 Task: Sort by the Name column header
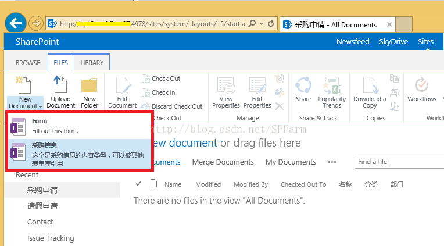[x=173, y=184]
